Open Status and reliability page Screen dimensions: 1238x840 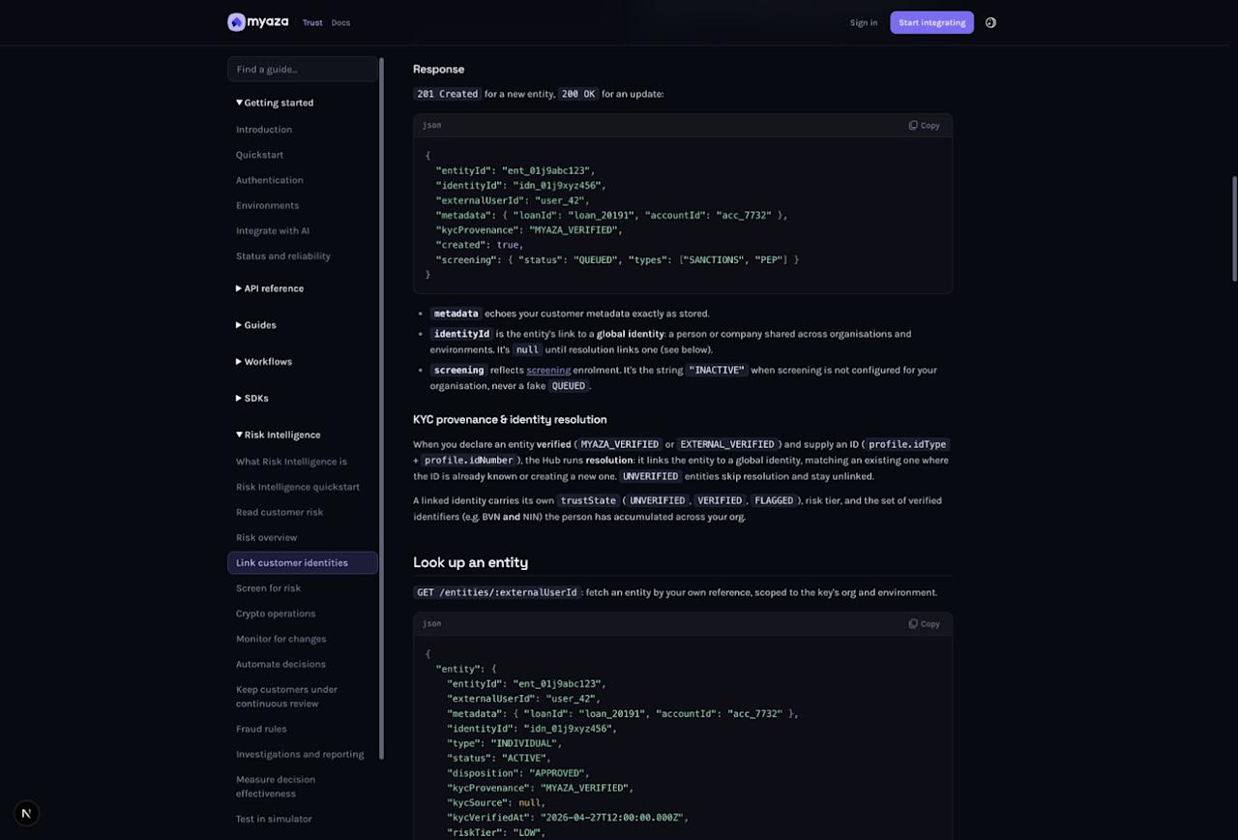point(283,256)
